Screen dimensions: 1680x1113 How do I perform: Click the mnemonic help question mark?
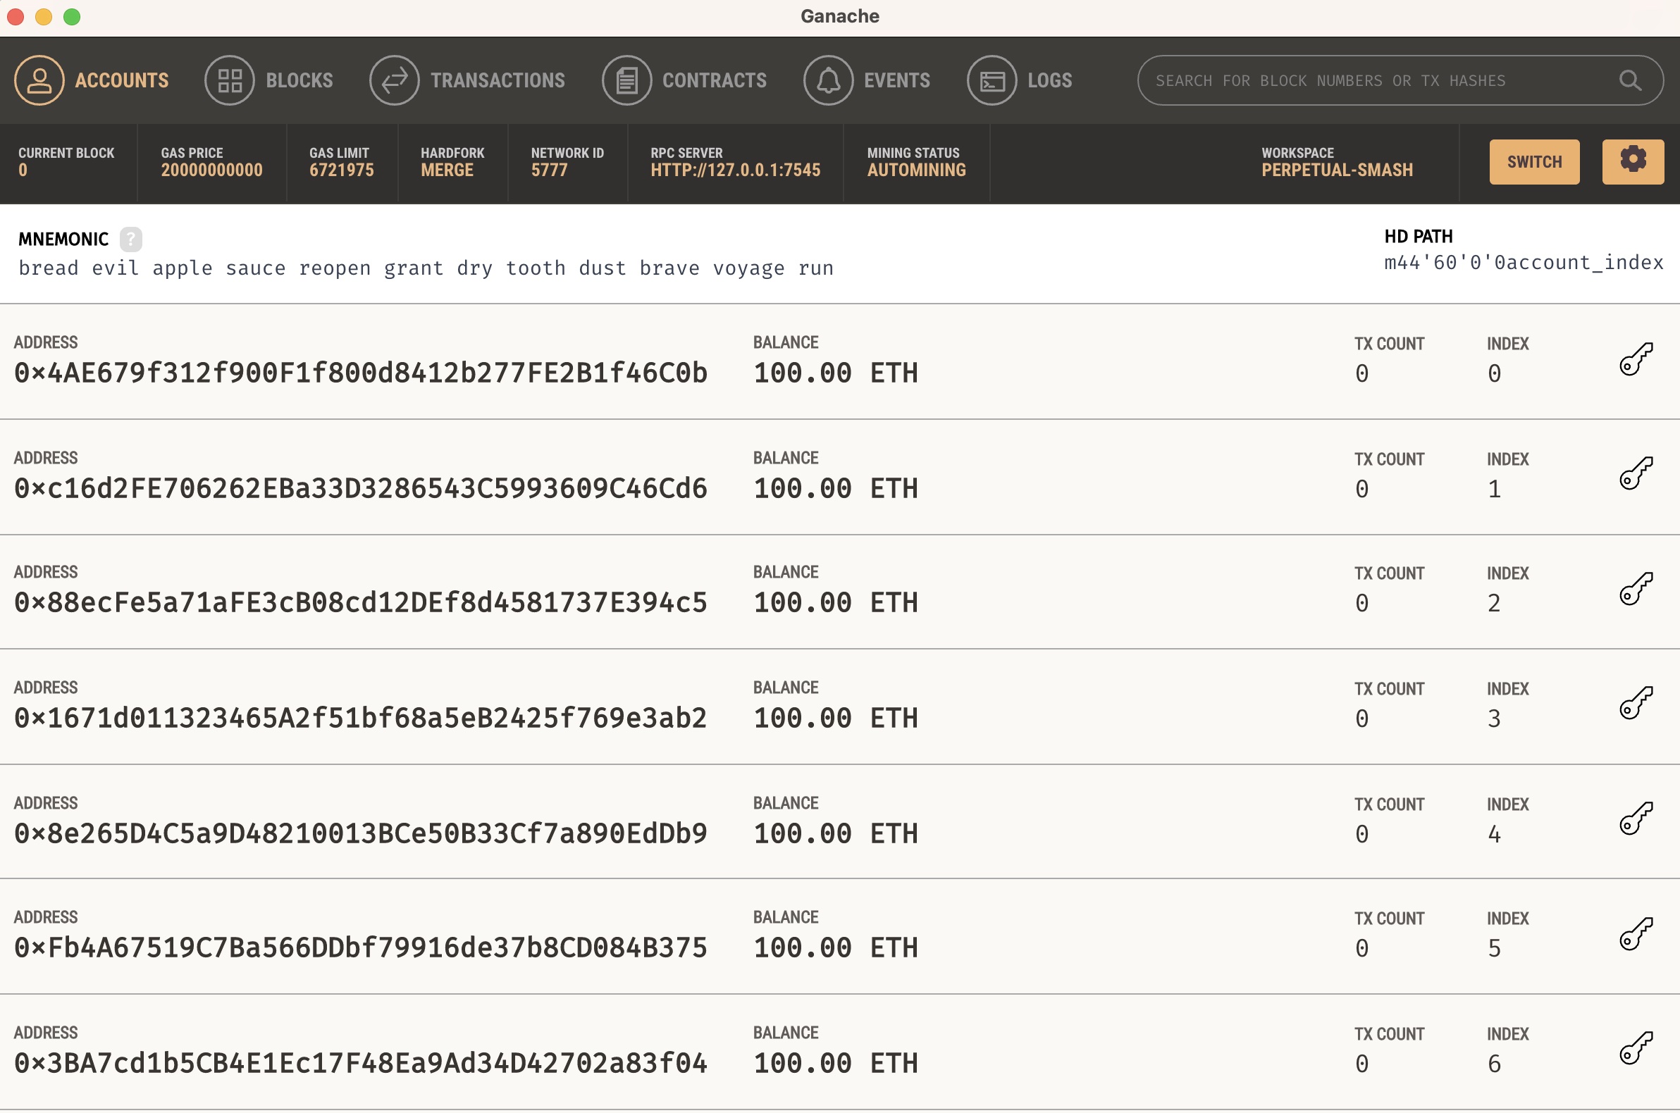point(130,240)
